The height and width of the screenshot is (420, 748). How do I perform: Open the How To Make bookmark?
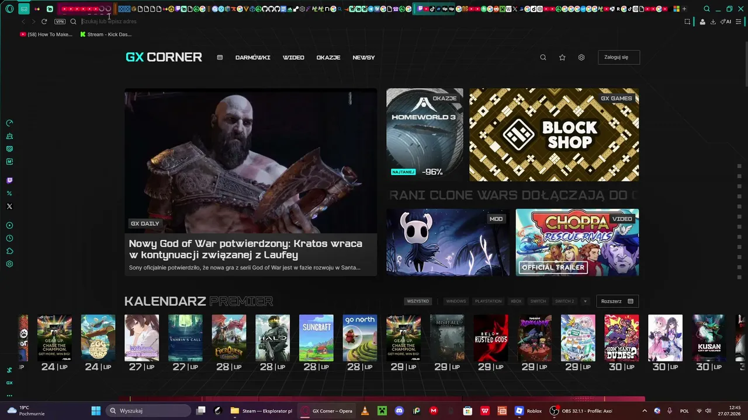coord(46,34)
